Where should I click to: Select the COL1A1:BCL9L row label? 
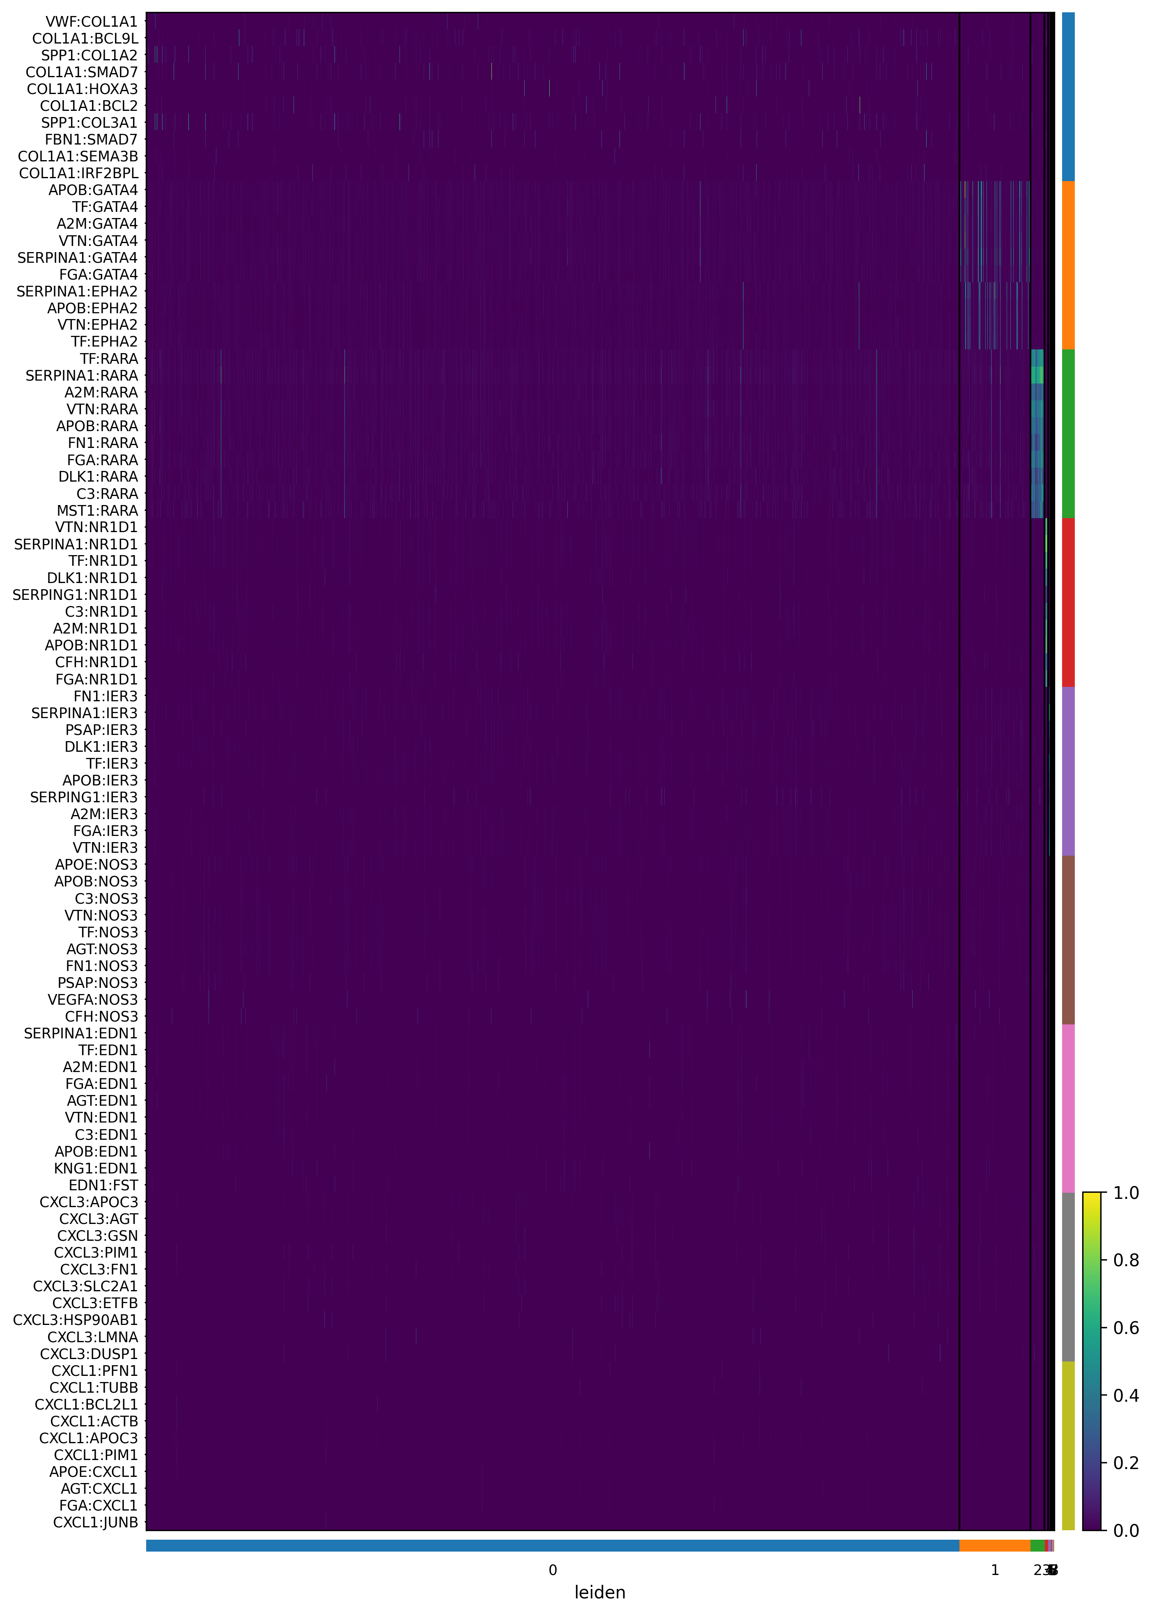tap(85, 39)
